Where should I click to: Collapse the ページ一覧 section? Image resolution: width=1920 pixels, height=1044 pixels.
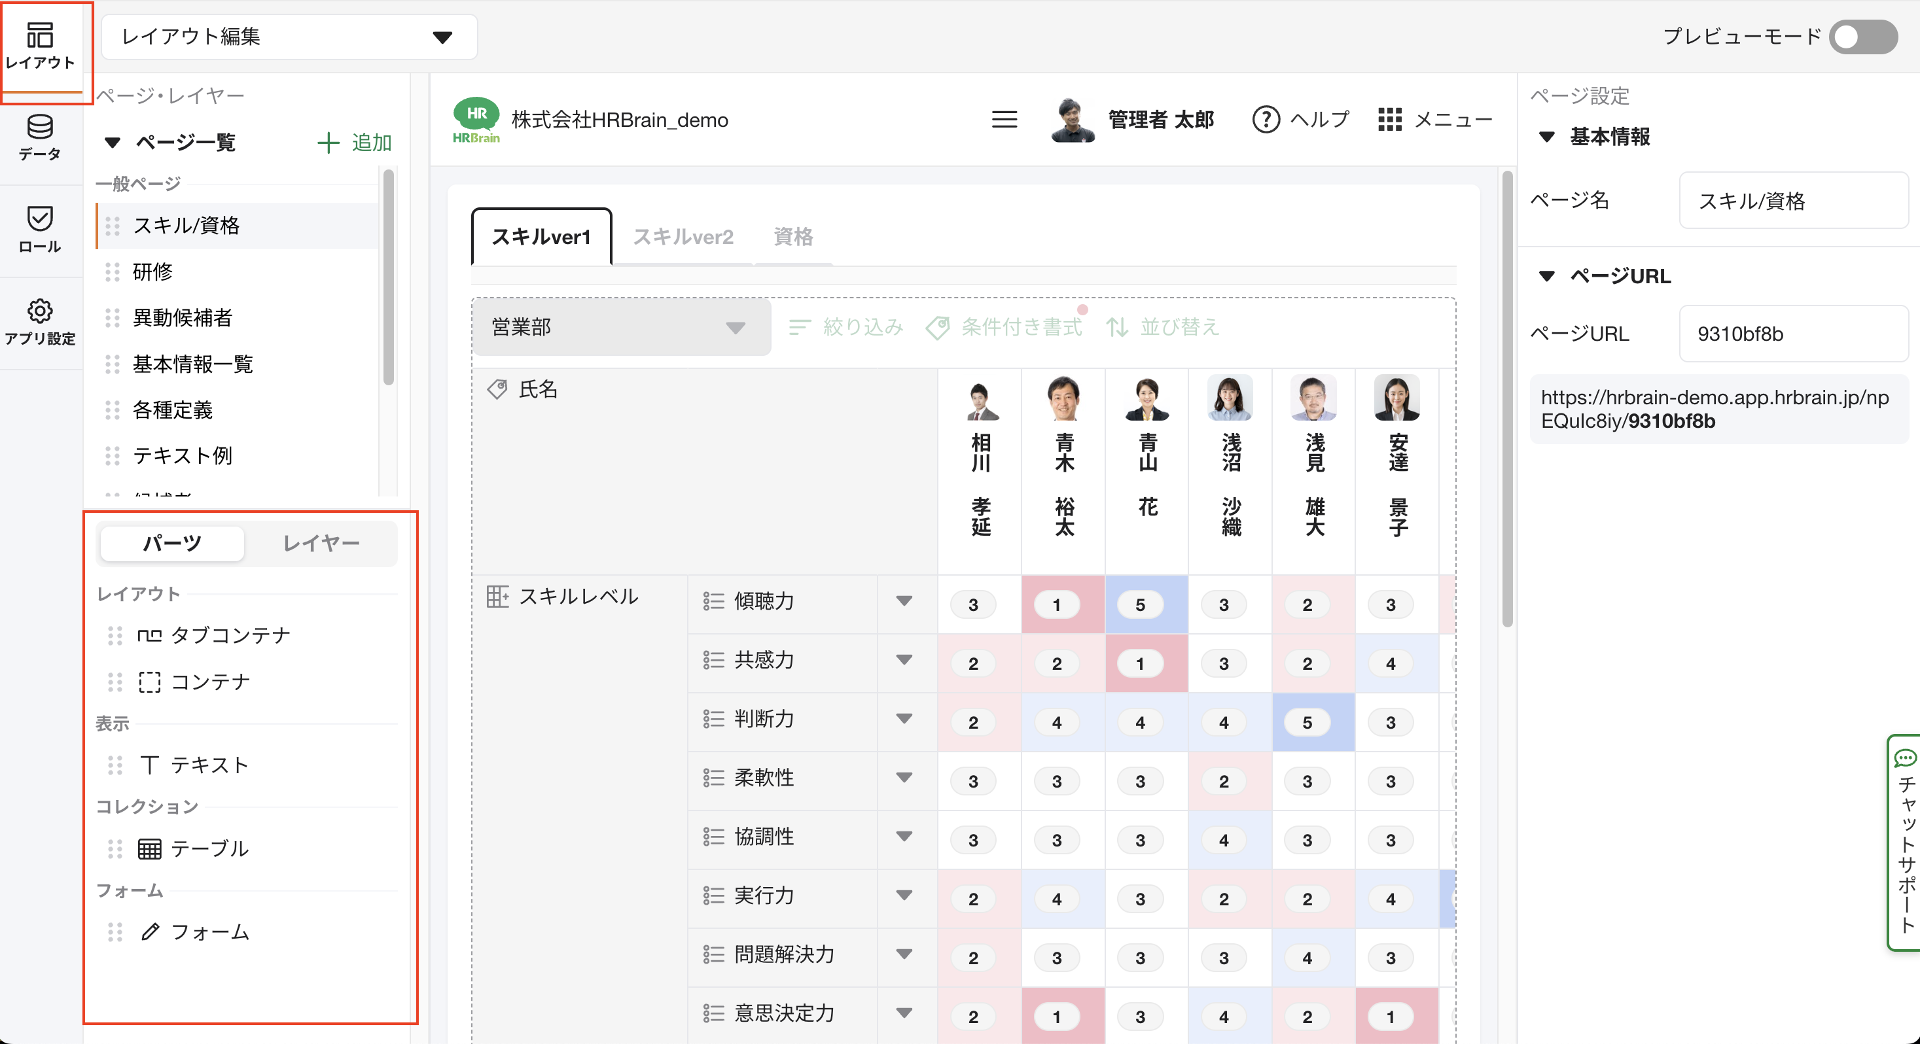pos(113,143)
